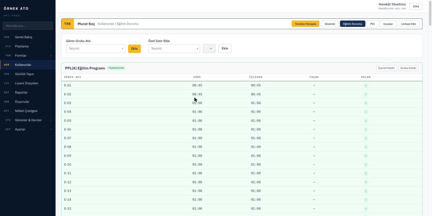The image size is (432, 216).
Task: Click the E-07 task name cell
Action: (68, 138)
